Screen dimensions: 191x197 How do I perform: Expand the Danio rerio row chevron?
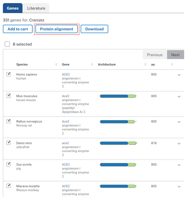179,143
